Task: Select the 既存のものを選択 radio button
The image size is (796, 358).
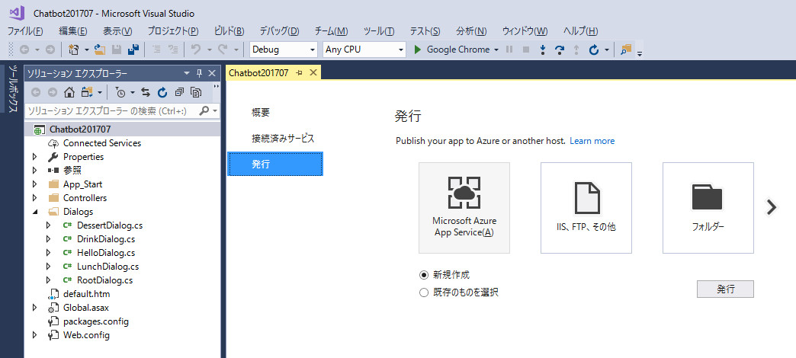Action: [424, 292]
